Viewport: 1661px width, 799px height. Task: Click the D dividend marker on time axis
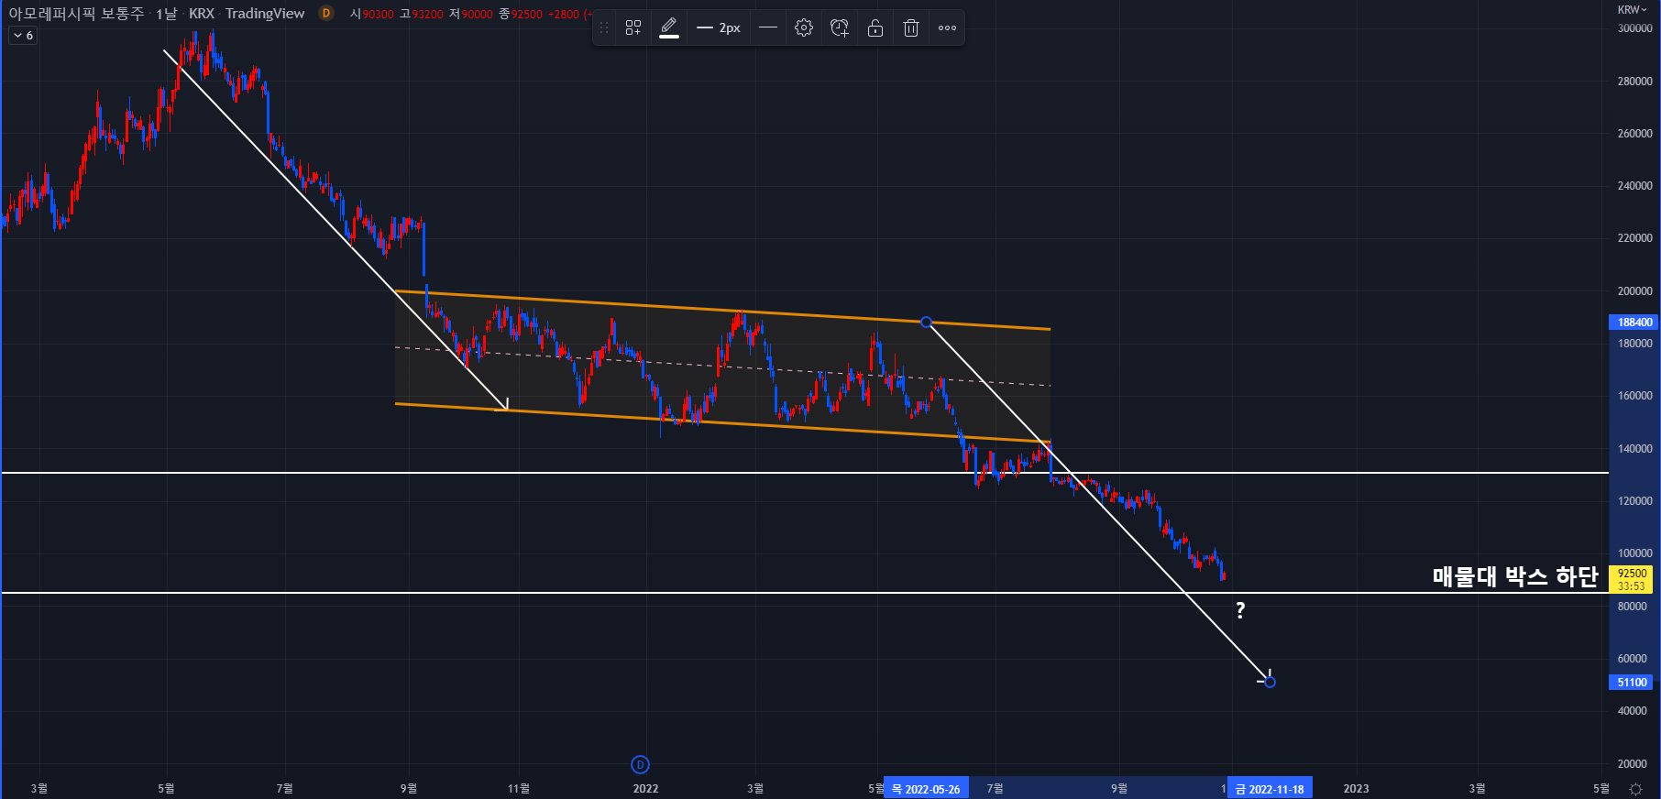[x=640, y=764]
